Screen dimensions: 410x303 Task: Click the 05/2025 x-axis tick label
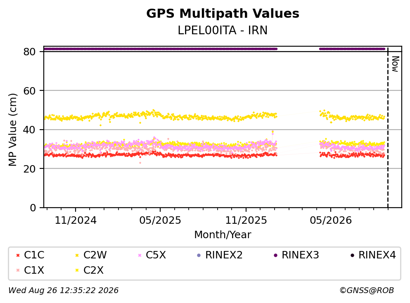click(160, 220)
